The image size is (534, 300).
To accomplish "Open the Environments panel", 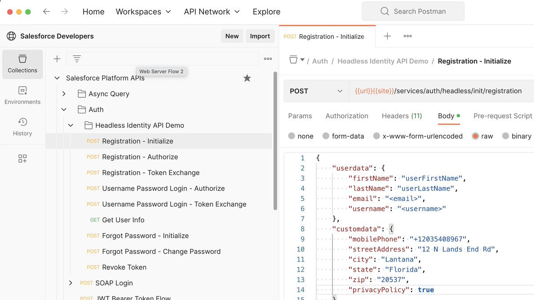I will pos(22,95).
